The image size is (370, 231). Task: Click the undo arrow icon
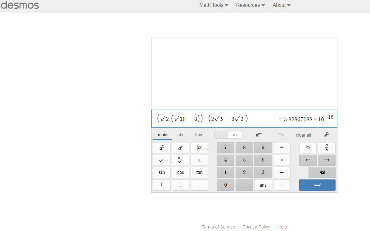(259, 135)
